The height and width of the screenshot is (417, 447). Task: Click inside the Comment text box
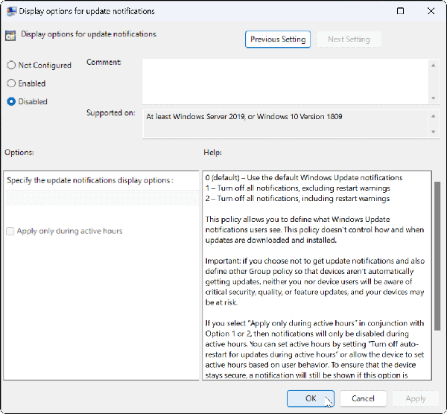285,81
